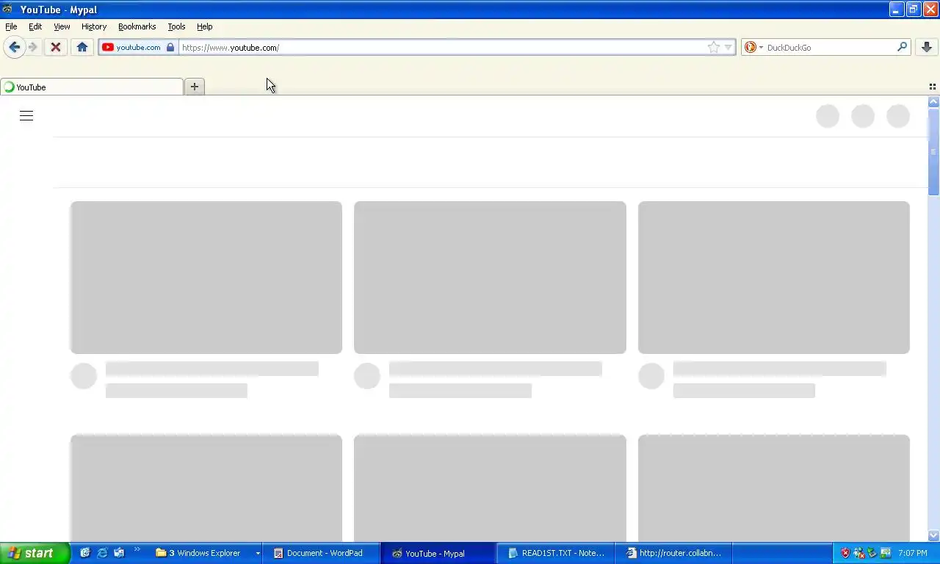Screen dimensions: 940x564
Task: Switch to Document - WordPad window
Action: pyautogui.click(x=321, y=553)
